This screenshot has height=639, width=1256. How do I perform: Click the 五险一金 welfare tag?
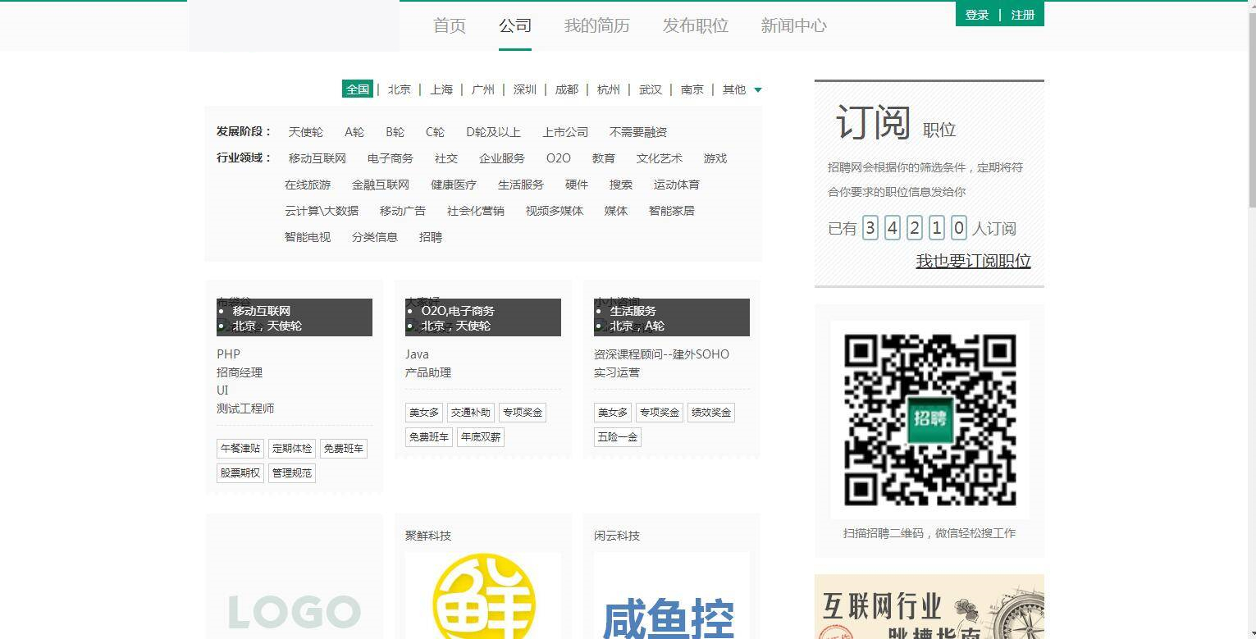click(617, 436)
